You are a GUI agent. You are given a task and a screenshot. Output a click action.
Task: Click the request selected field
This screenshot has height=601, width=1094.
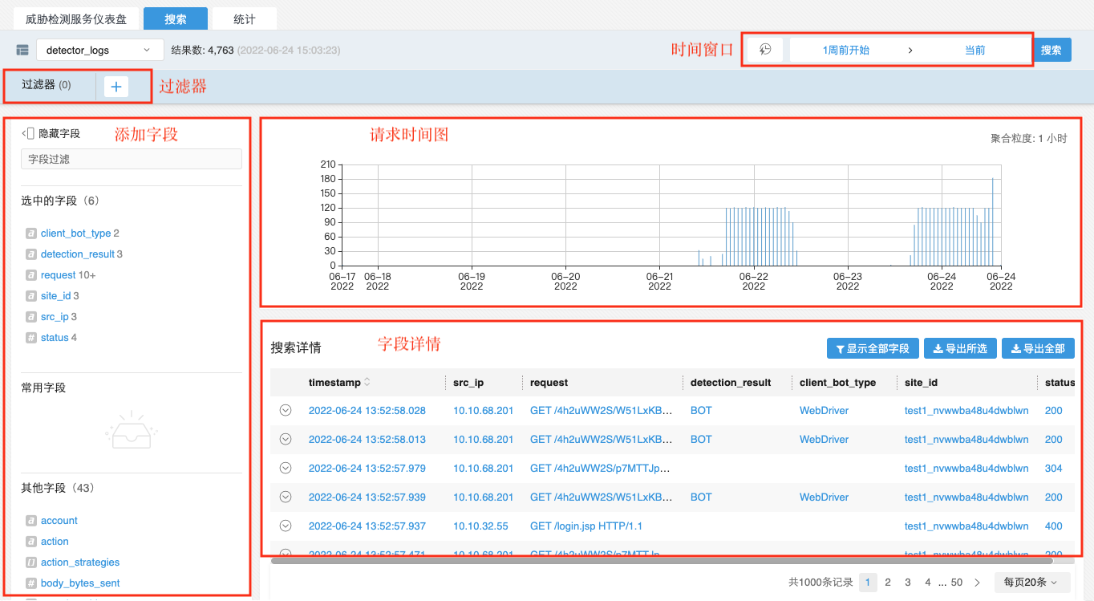click(59, 275)
